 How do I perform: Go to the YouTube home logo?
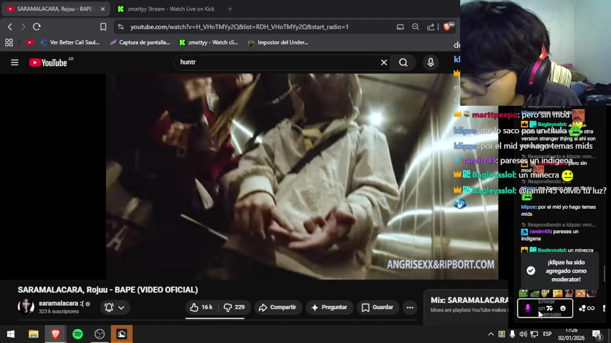48,62
